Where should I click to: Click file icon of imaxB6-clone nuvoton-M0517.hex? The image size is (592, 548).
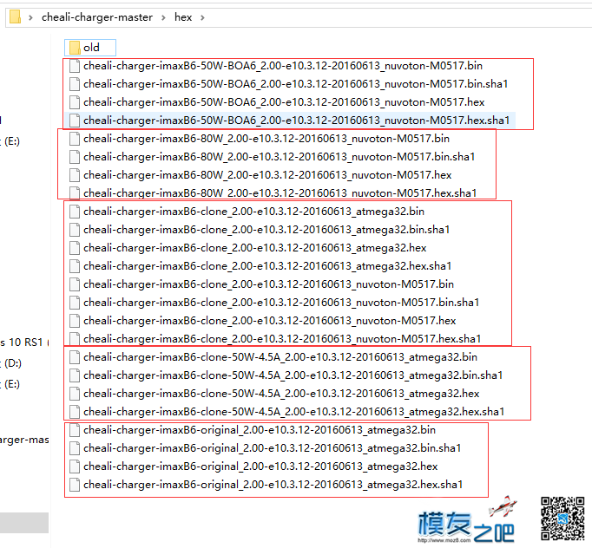point(75,321)
